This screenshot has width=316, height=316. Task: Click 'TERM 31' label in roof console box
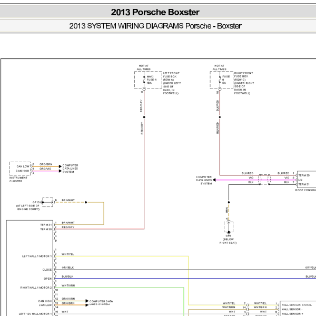tap(304, 184)
